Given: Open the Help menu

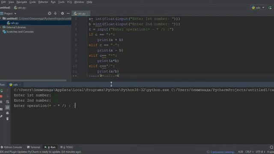Looking at the screenshot, I should pos(89,2).
